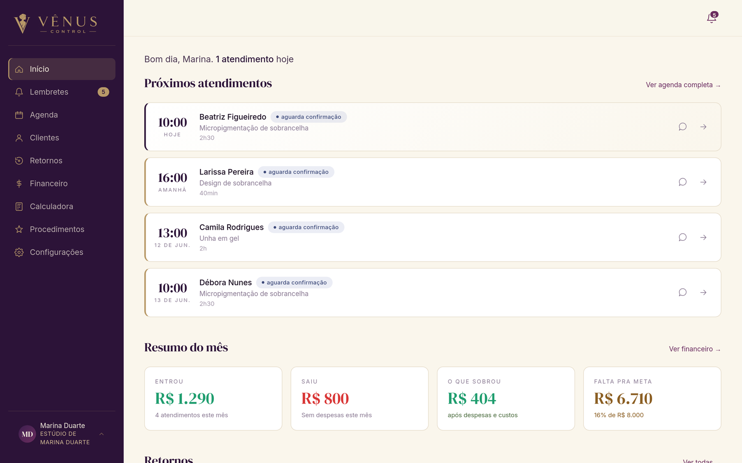Open Retornos in the sidebar
Viewport: 742px width, 463px height.
[62, 161]
